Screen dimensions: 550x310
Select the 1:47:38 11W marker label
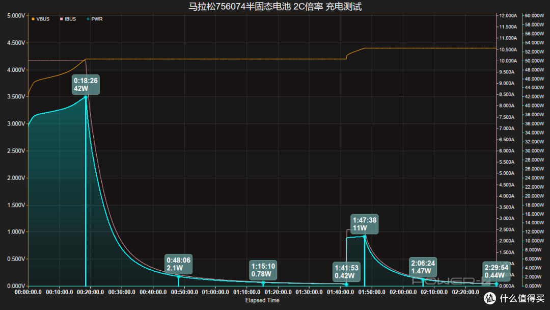pos(365,224)
